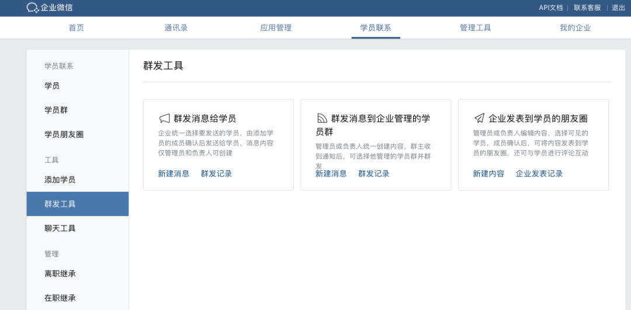Open the 我的企业 tab
Viewport: 631px width, 310px height.
(x=575, y=28)
